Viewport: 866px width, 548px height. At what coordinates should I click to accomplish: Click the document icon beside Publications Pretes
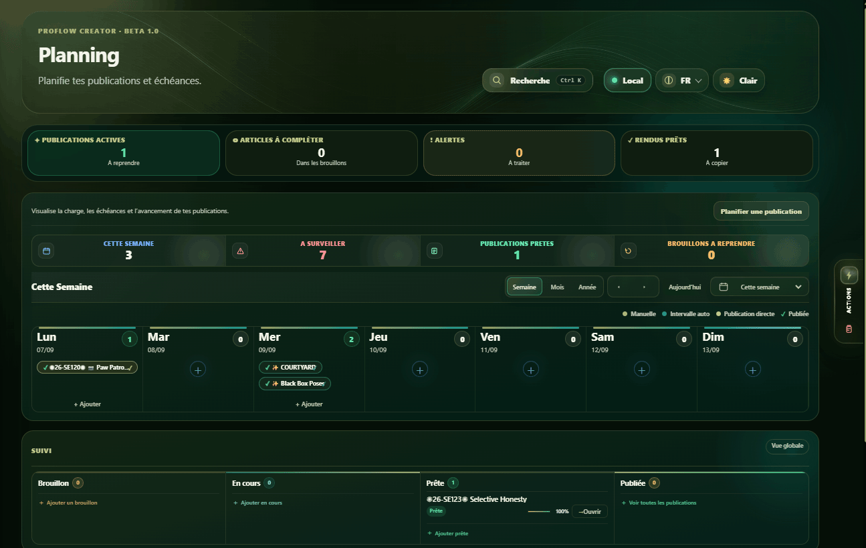(435, 251)
